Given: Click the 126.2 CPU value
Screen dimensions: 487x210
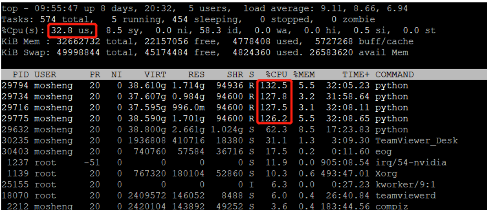Looking at the screenshot, I should [x=275, y=119].
